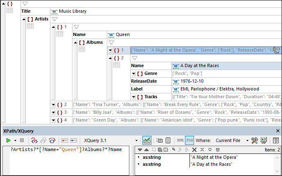Close the XPath/XQuery panel
The image size is (282, 176).
click(x=278, y=131)
